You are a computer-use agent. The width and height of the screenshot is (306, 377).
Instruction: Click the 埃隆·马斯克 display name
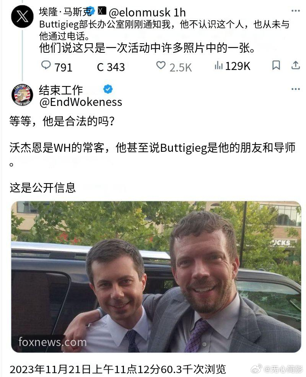pos(65,12)
